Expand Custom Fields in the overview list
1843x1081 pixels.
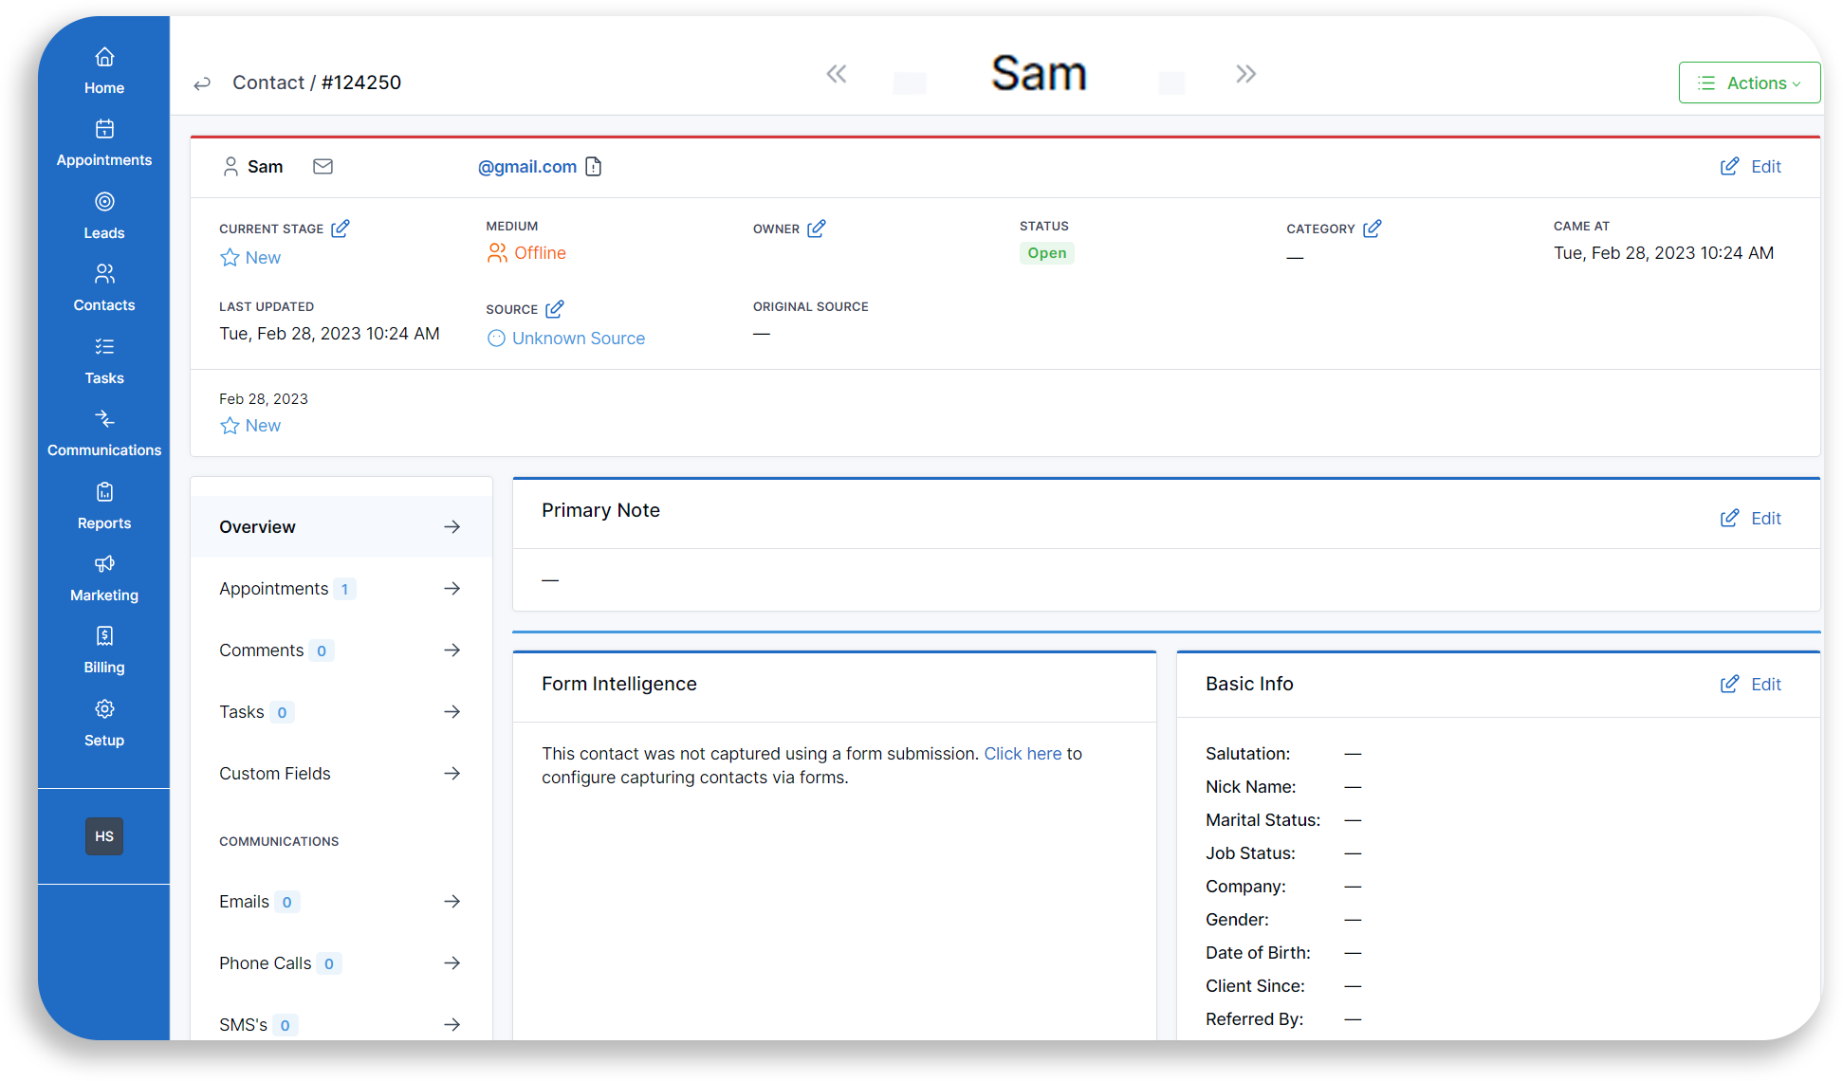click(x=452, y=773)
